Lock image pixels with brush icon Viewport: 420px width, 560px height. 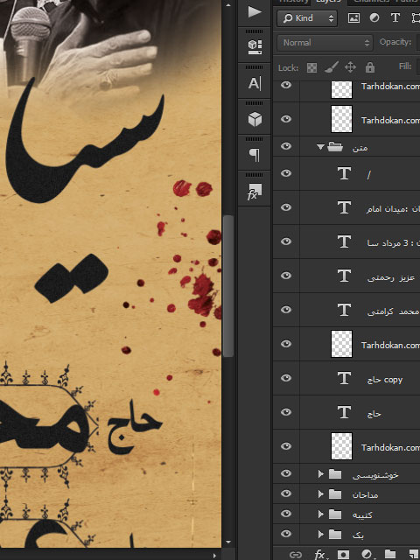pos(331,67)
